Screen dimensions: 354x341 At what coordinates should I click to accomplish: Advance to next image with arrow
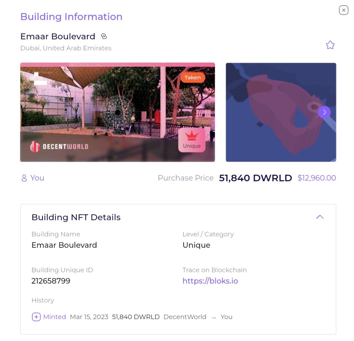click(x=324, y=112)
